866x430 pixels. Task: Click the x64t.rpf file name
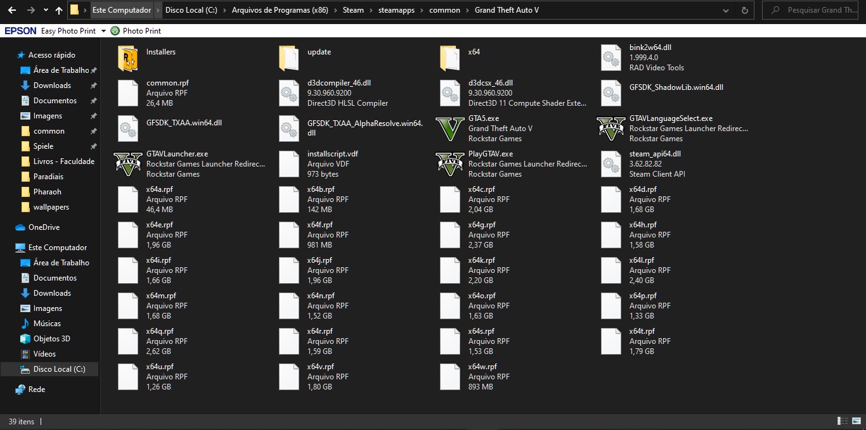tap(642, 331)
